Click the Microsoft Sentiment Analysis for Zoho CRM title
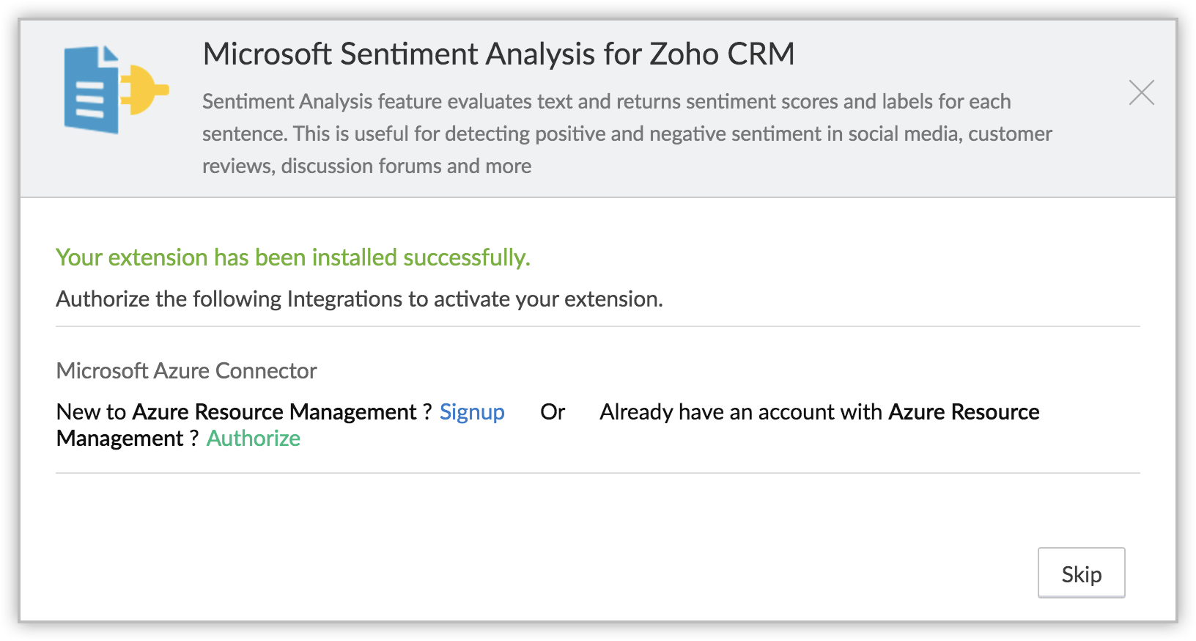1196x641 pixels. 498,54
